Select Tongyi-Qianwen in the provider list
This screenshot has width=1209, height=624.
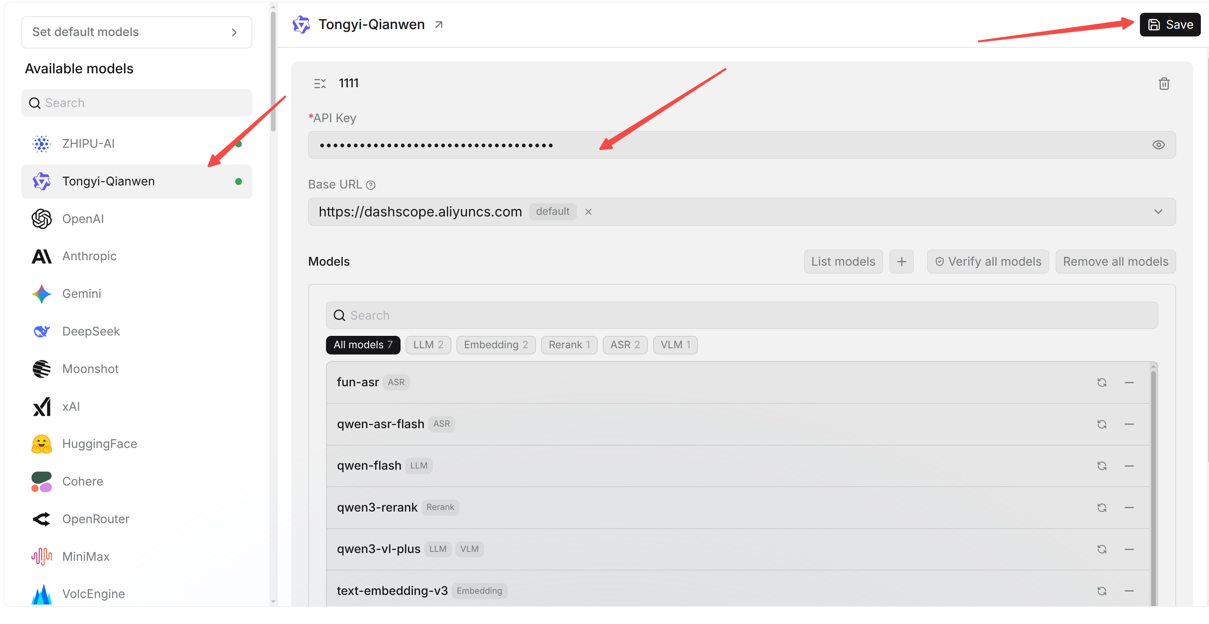pyautogui.click(x=137, y=181)
